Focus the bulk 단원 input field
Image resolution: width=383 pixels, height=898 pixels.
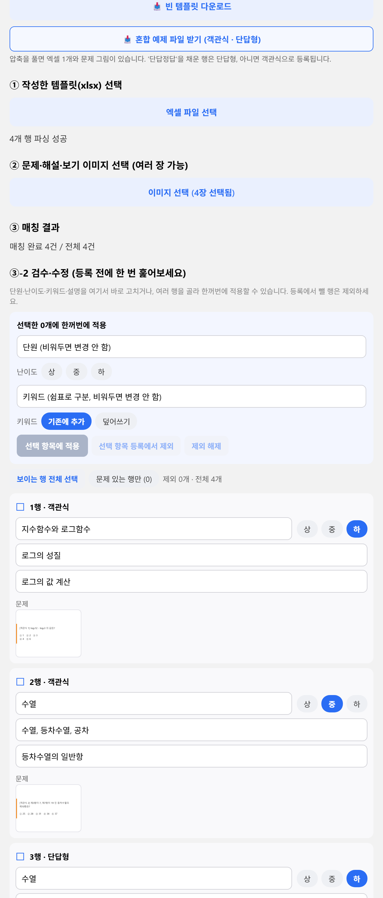(x=191, y=347)
